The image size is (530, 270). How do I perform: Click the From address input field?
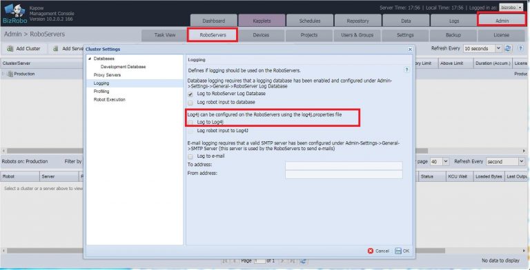[x=344, y=174]
